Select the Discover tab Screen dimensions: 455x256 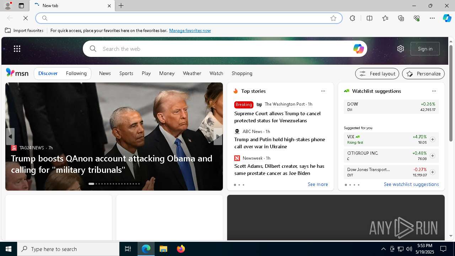click(x=48, y=73)
